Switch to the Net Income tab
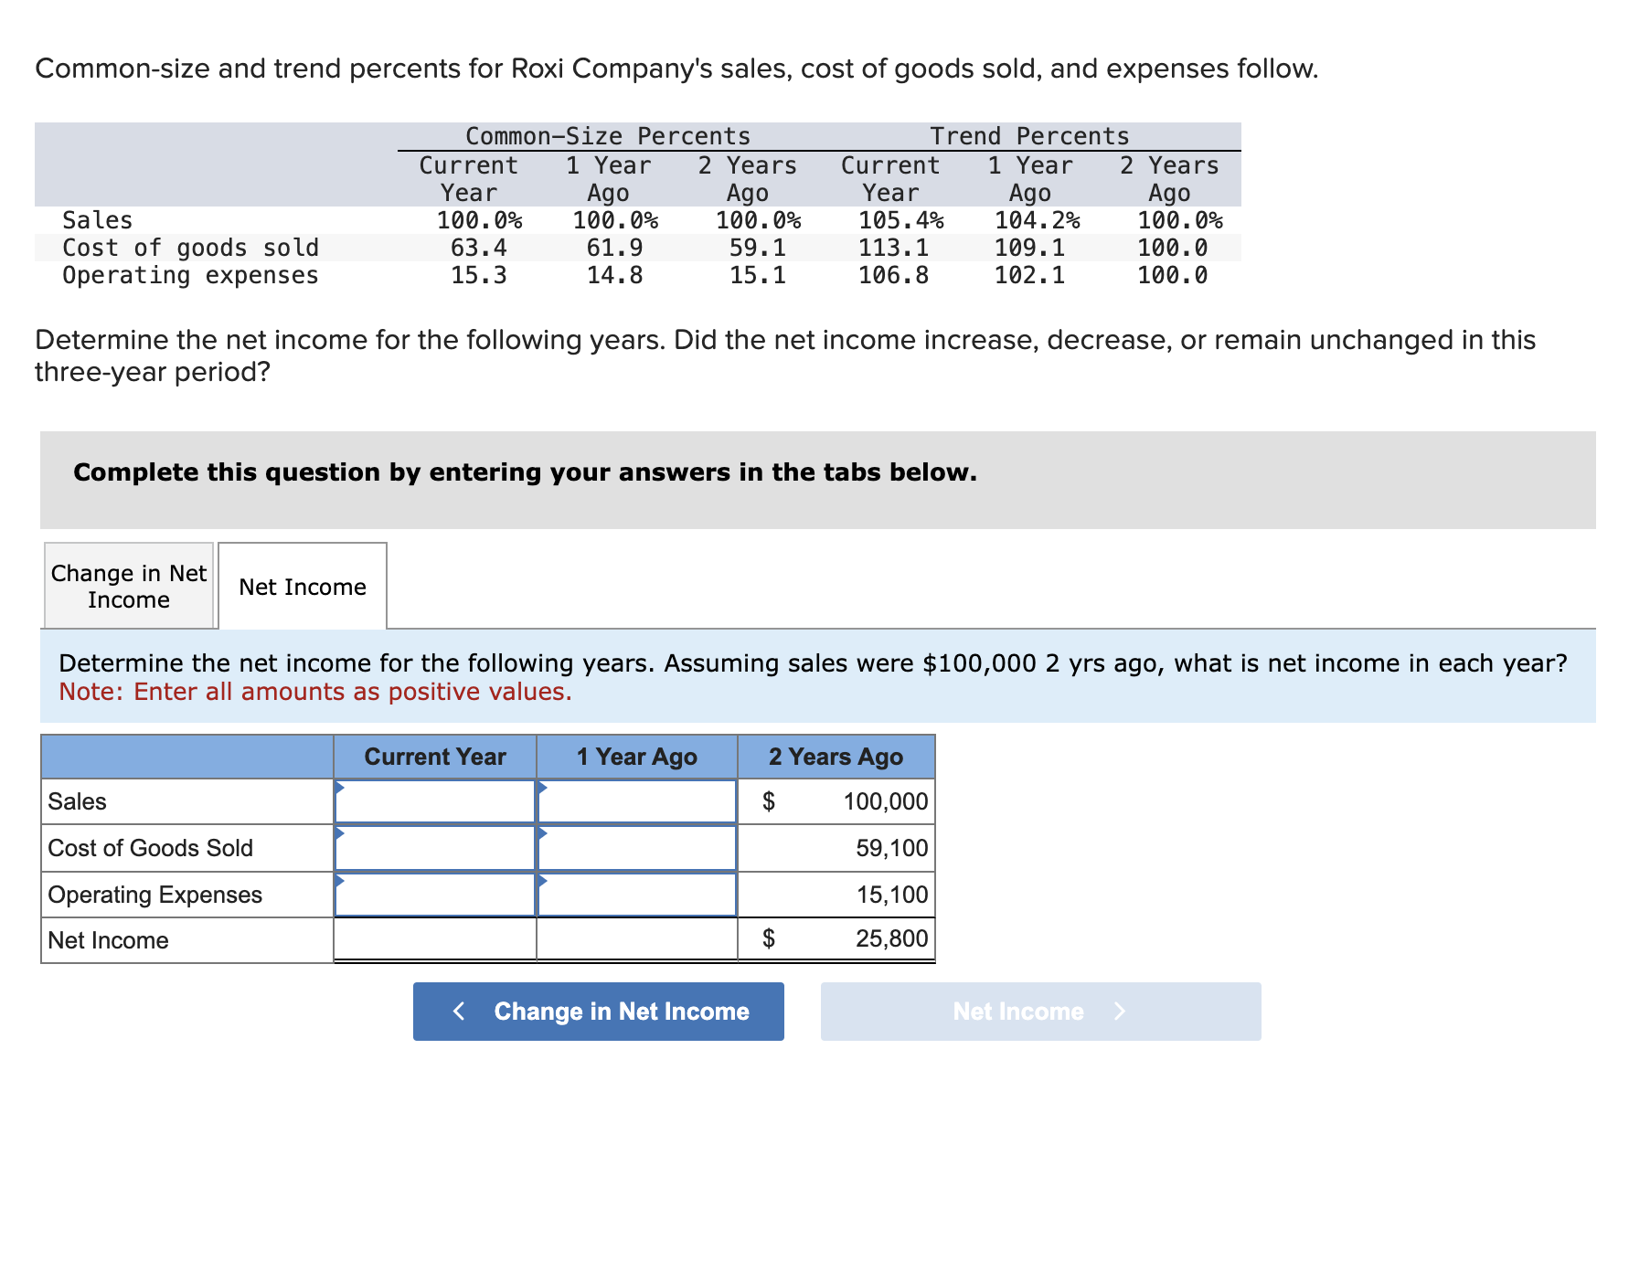This screenshot has width=1629, height=1261. [x=303, y=587]
